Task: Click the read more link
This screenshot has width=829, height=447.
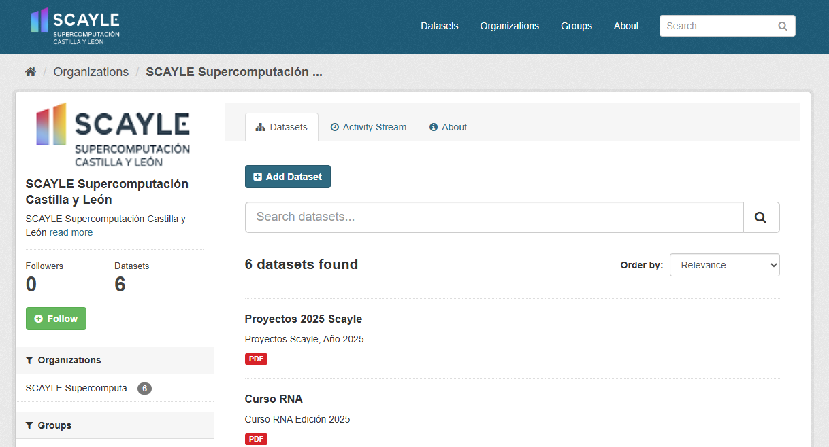Action: click(x=71, y=232)
